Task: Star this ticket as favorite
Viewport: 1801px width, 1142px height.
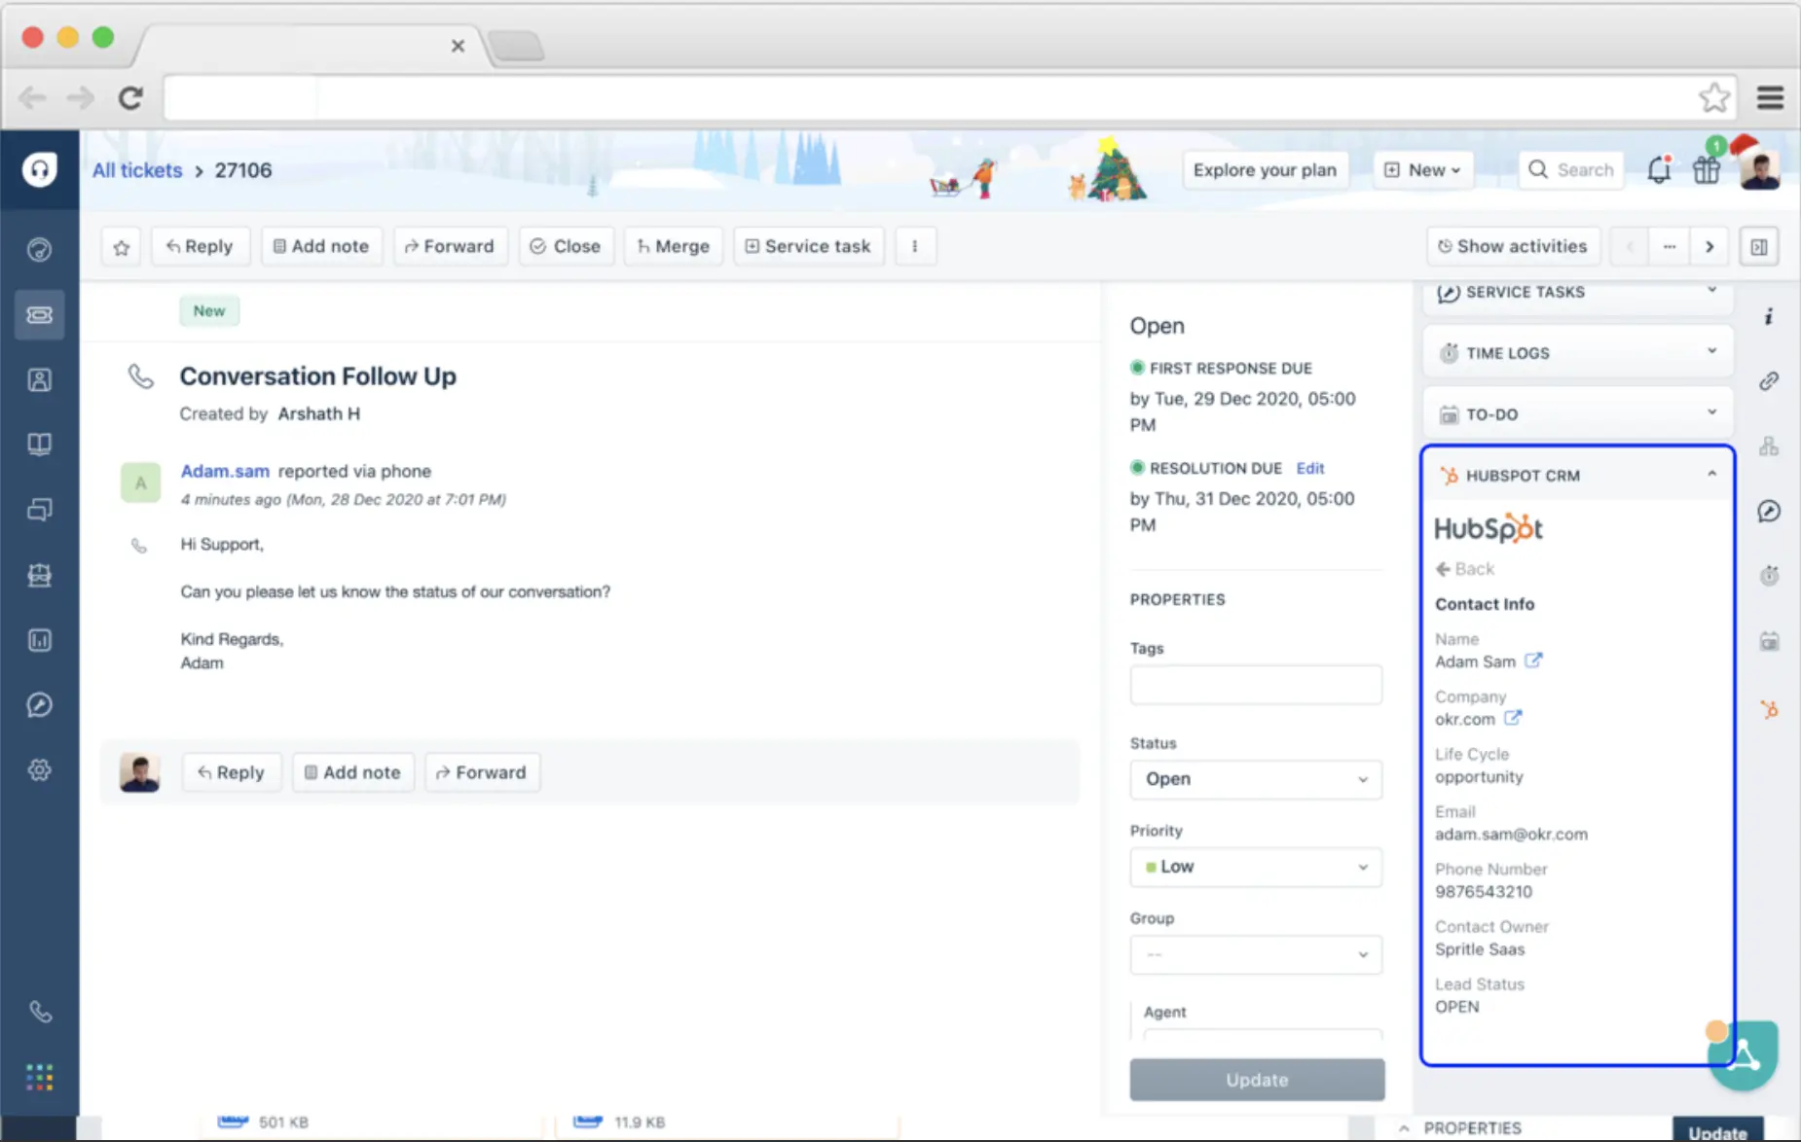Action: [121, 246]
